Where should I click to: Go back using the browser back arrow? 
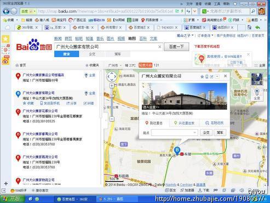pos(6,12)
